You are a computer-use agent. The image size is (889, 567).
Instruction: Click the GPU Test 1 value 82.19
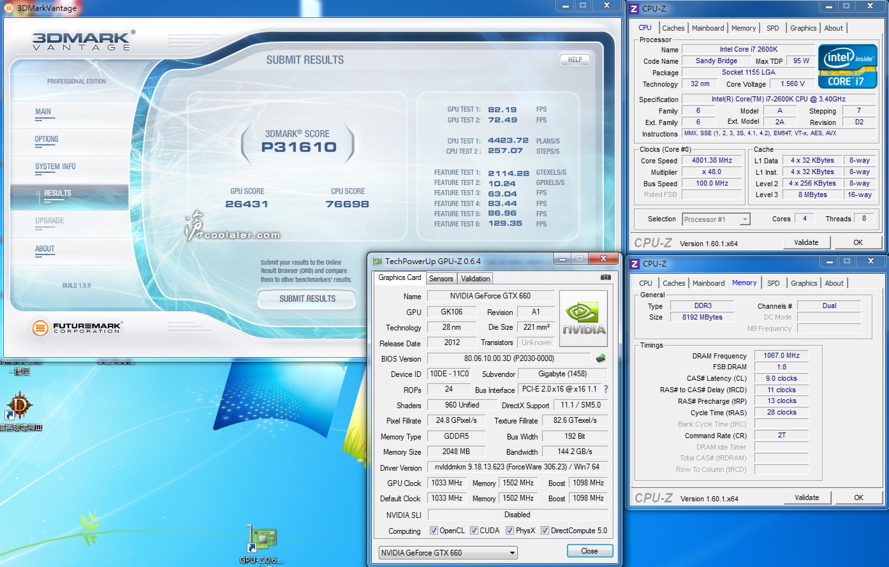coord(503,110)
